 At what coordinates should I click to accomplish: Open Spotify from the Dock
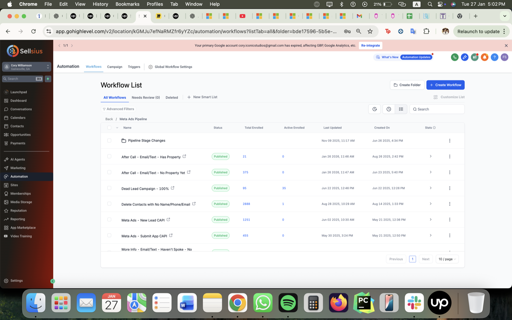tap(288, 303)
